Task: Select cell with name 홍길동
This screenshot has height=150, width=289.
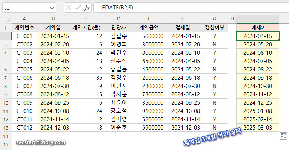Action: tap(118, 69)
